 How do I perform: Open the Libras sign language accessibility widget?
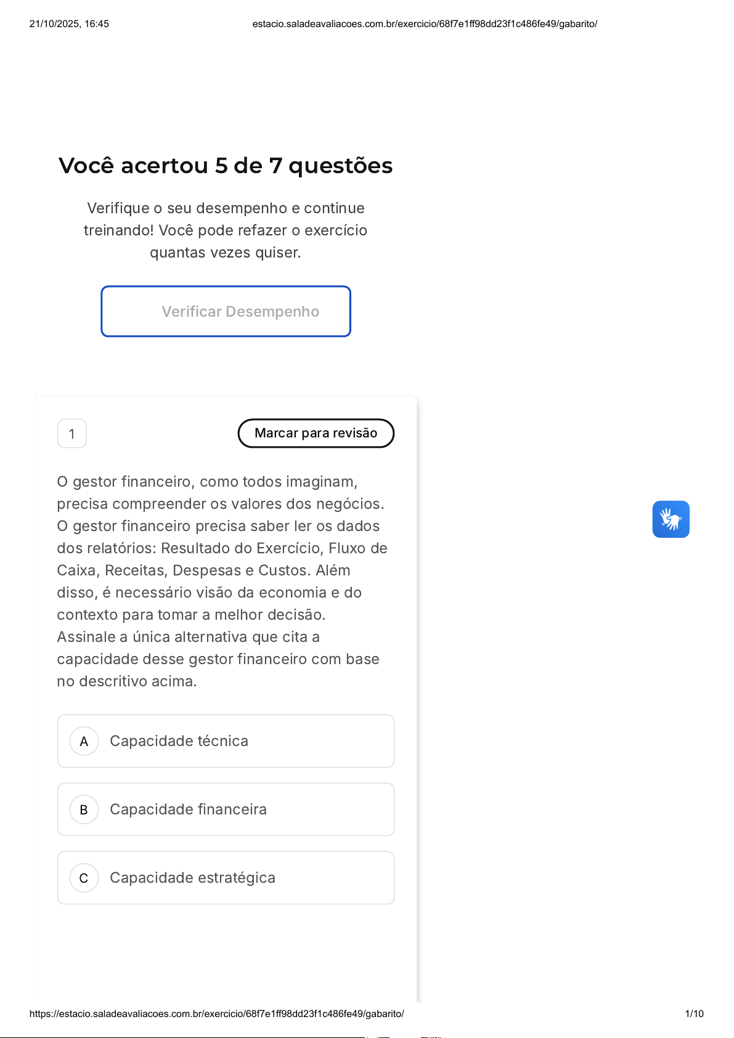click(x=671, y=519)
